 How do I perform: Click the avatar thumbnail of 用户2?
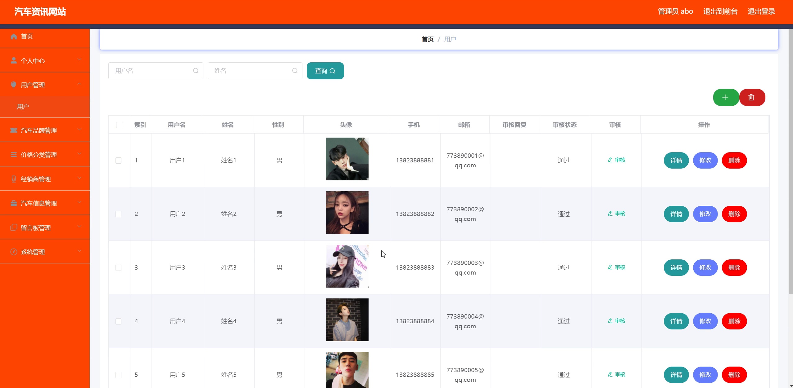tap(347, 213)
